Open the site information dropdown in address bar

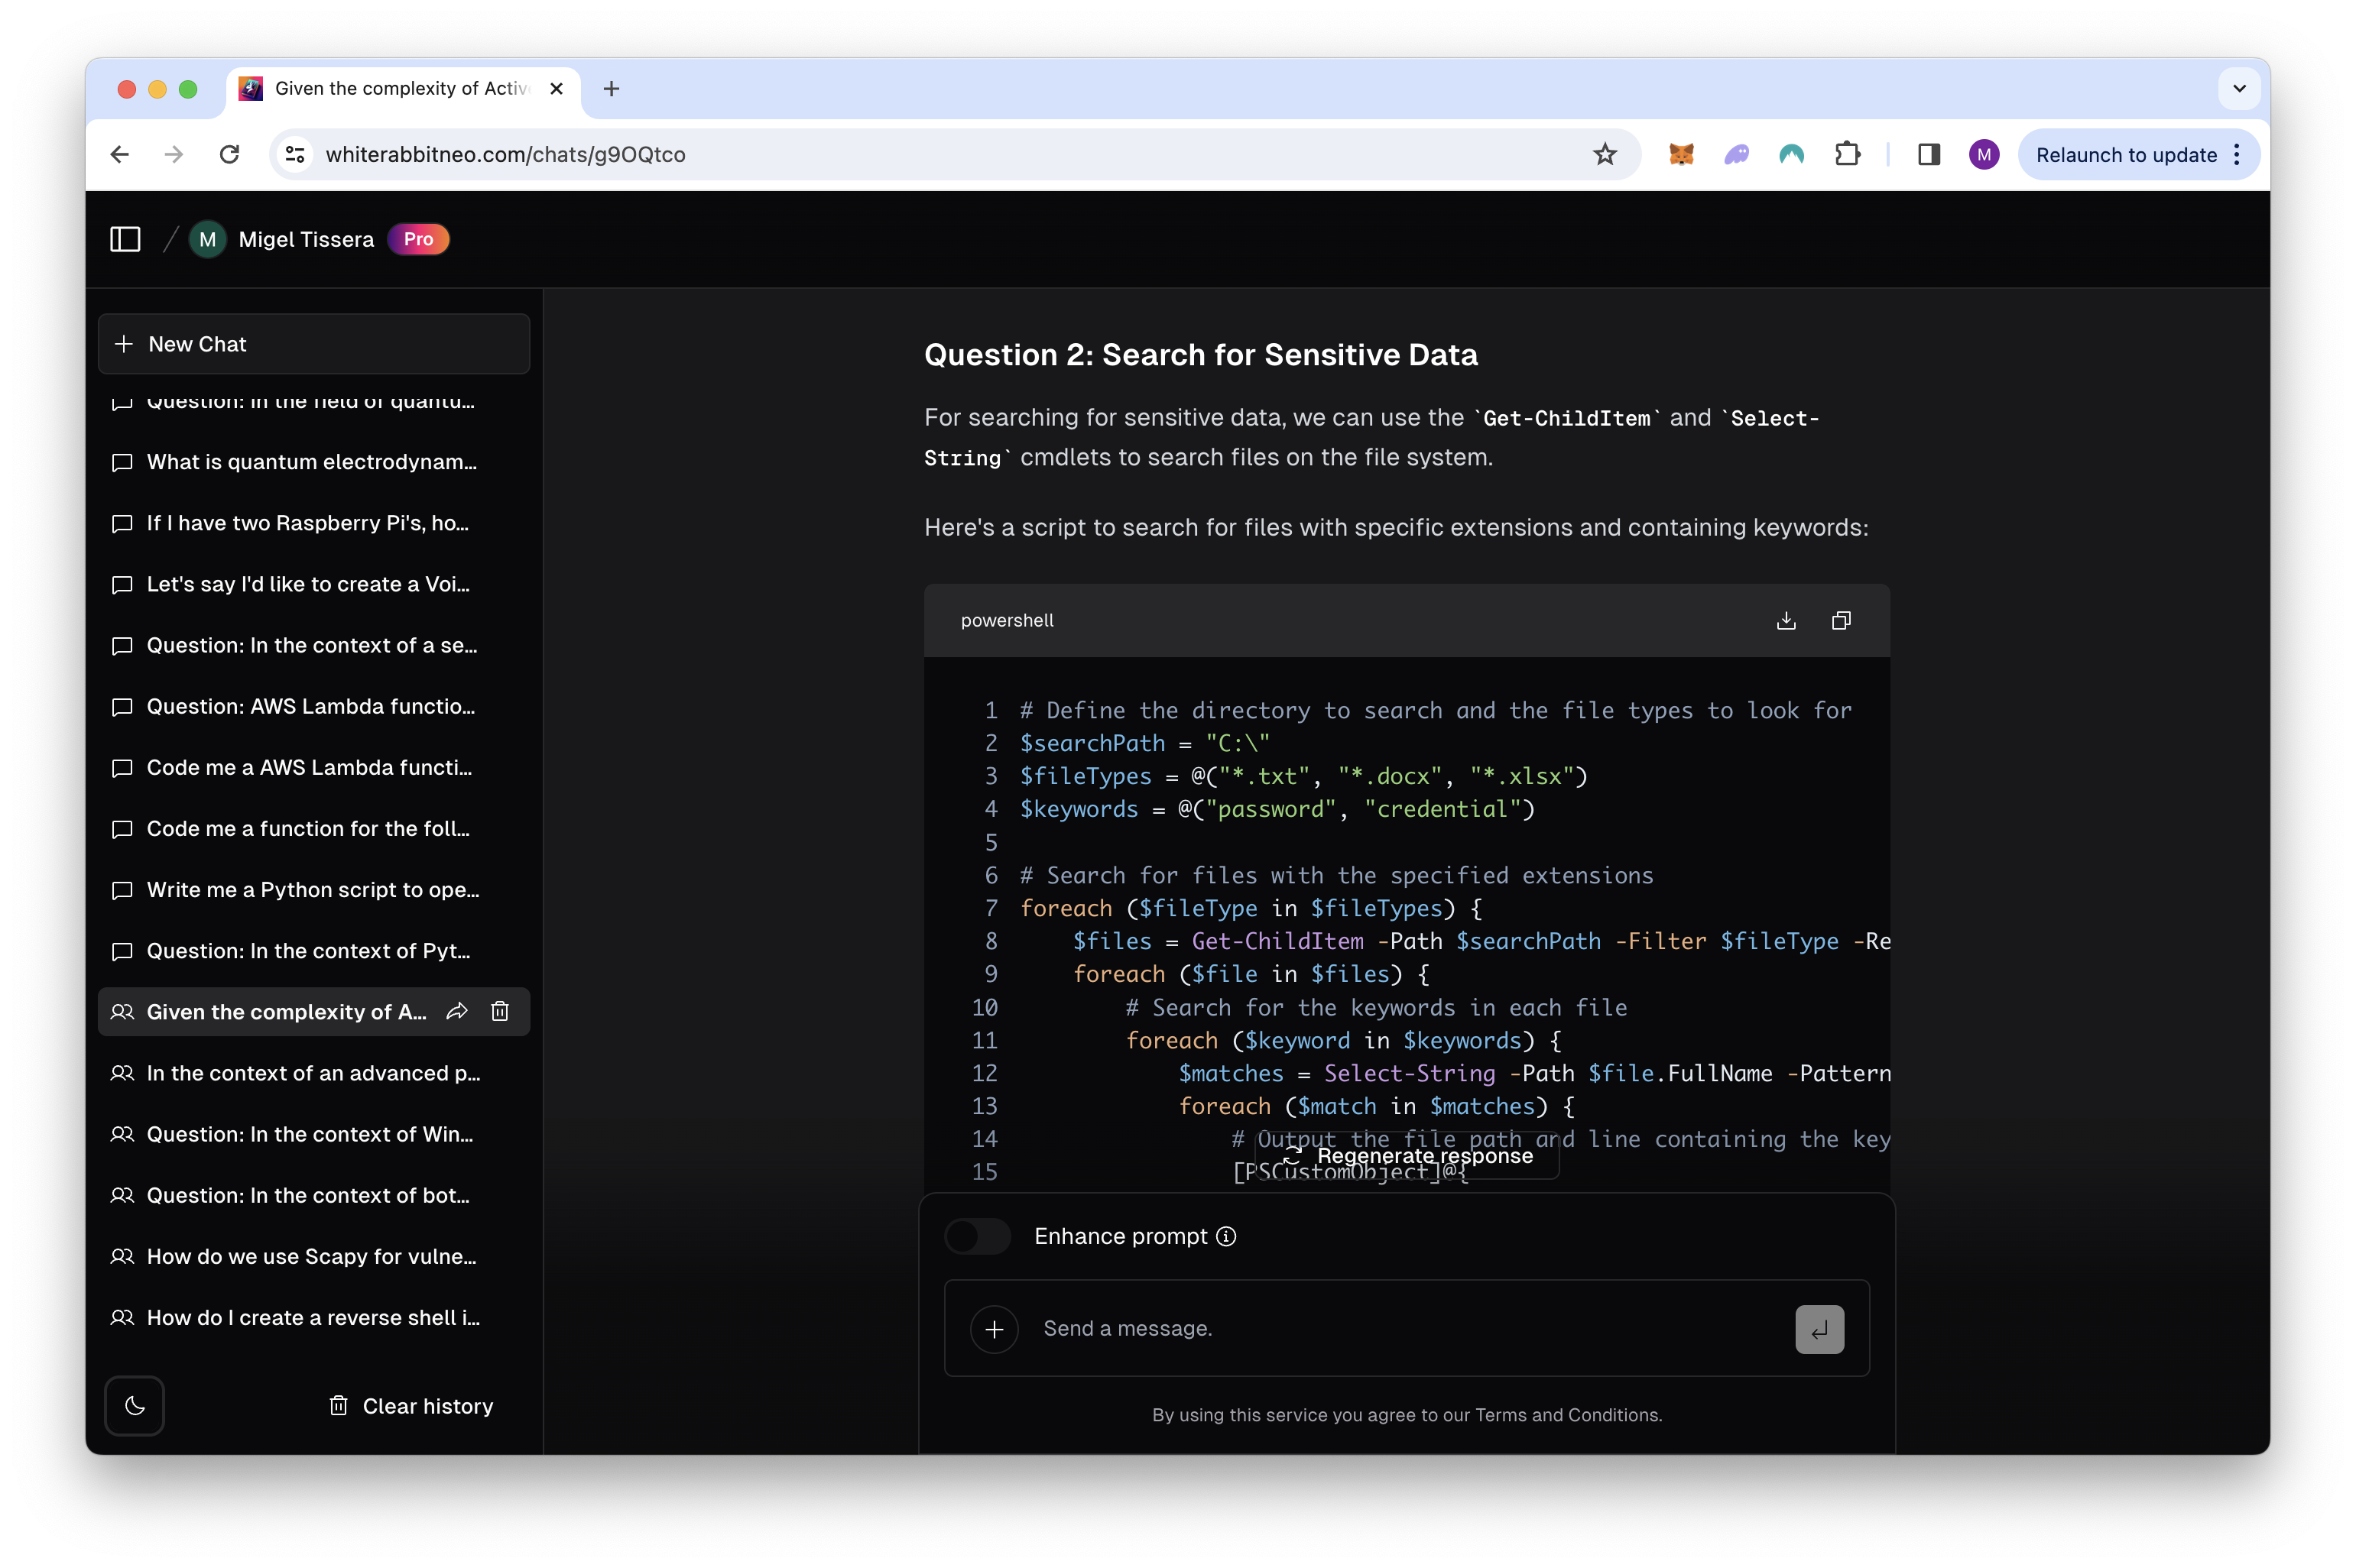[295, 154]
